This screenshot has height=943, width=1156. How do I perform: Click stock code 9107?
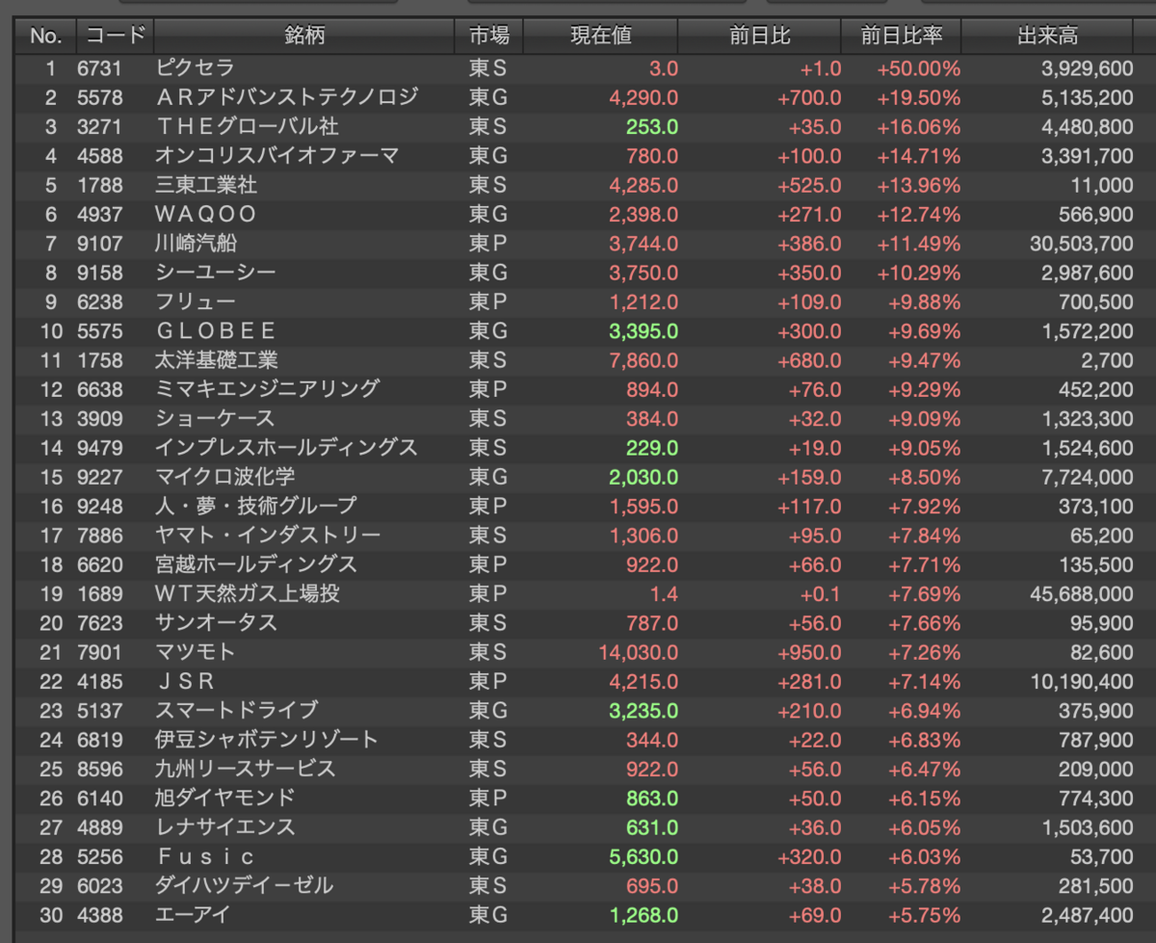(100, 244)
